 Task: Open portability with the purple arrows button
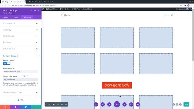[138, 104]
